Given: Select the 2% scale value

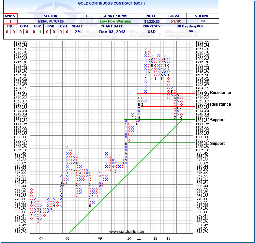Looking at the screenshot, I should [77, 32].
